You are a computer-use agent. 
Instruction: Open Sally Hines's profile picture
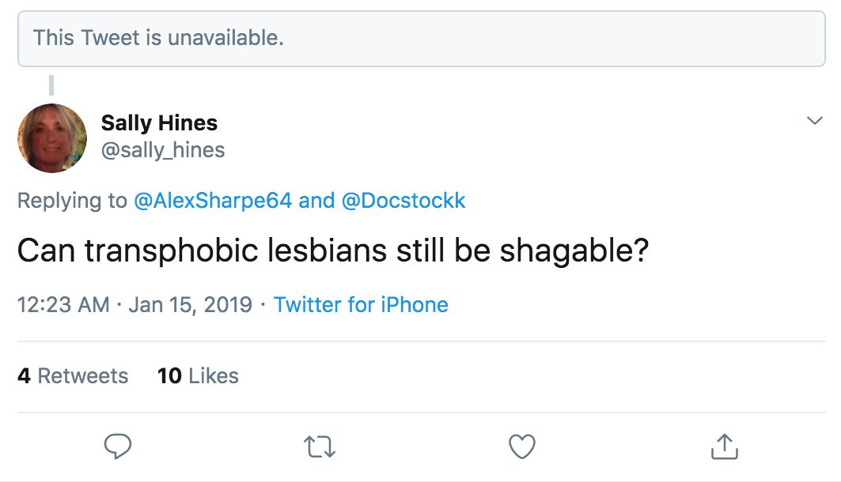coord(52,138)
